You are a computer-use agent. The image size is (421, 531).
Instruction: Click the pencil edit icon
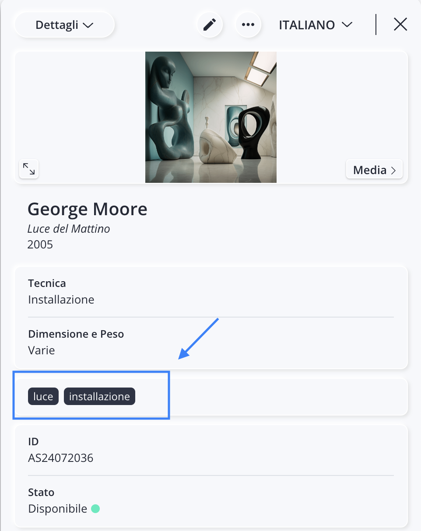[x=210, y=25]
